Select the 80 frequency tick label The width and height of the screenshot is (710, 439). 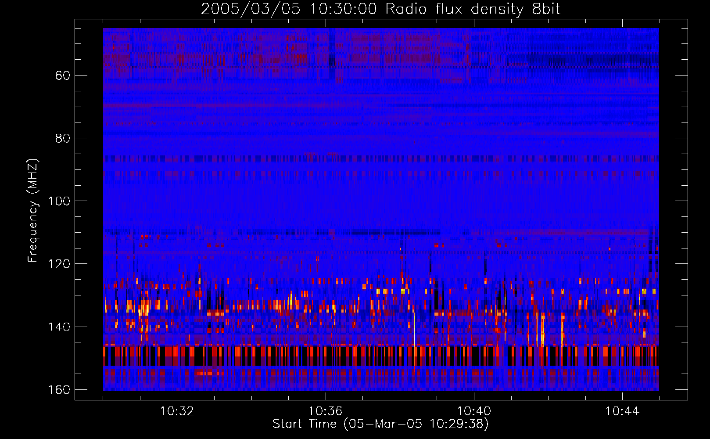click(63, 138)
